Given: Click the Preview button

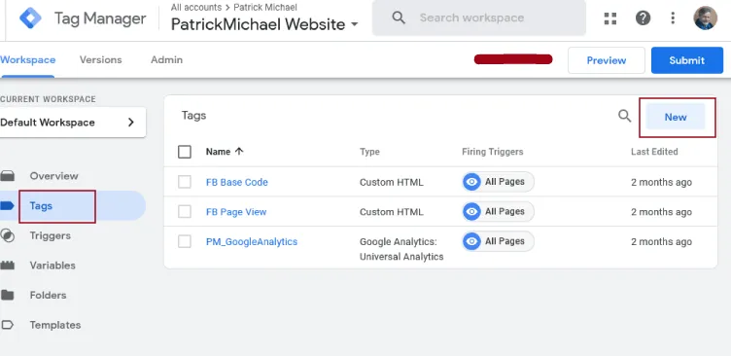Looking at the screenshot, I should point(606,60).
